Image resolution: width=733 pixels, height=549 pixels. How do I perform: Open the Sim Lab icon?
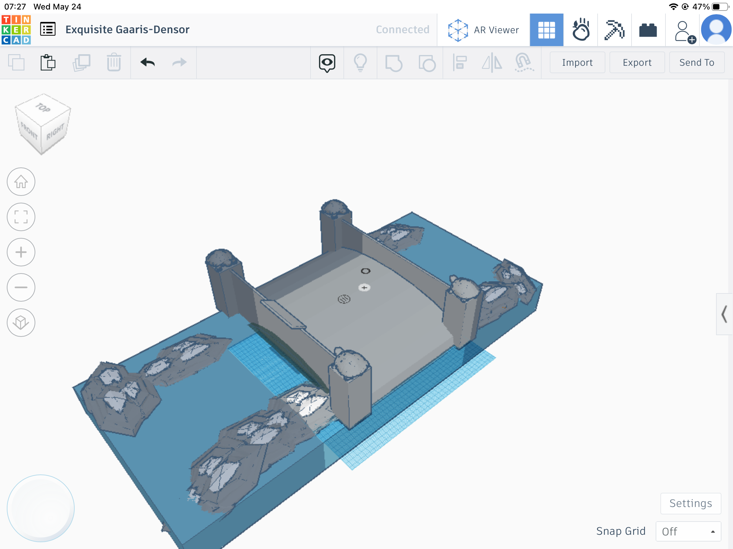click(581, 30)
